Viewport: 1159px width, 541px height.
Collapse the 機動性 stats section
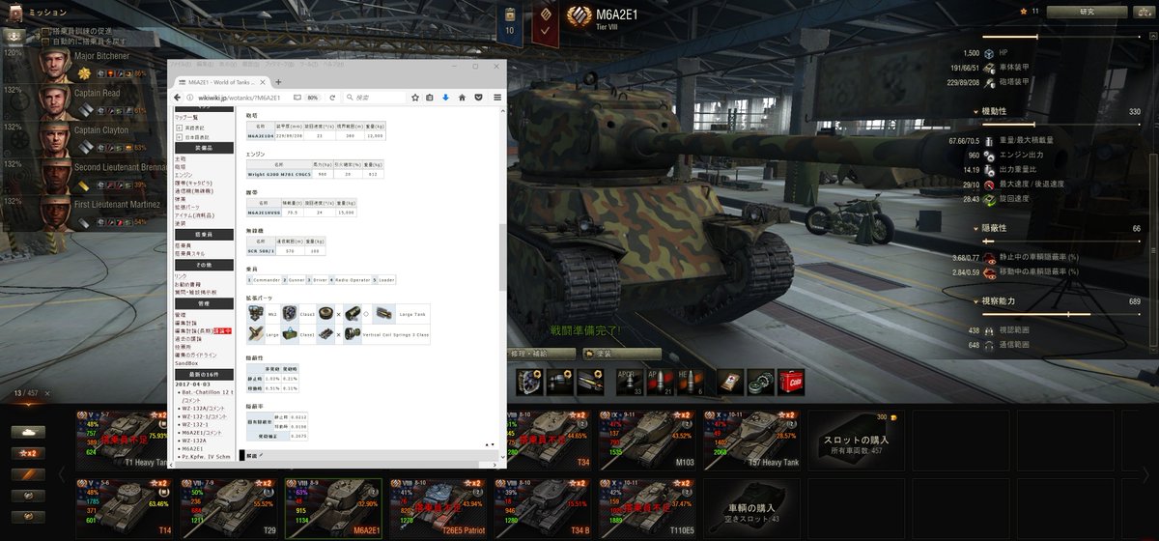tap(976, 111)
